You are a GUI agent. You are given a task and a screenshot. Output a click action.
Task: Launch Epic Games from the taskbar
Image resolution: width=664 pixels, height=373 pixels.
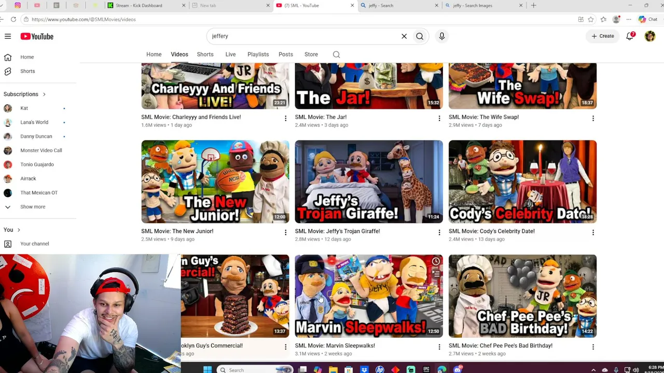coord(426,369)
